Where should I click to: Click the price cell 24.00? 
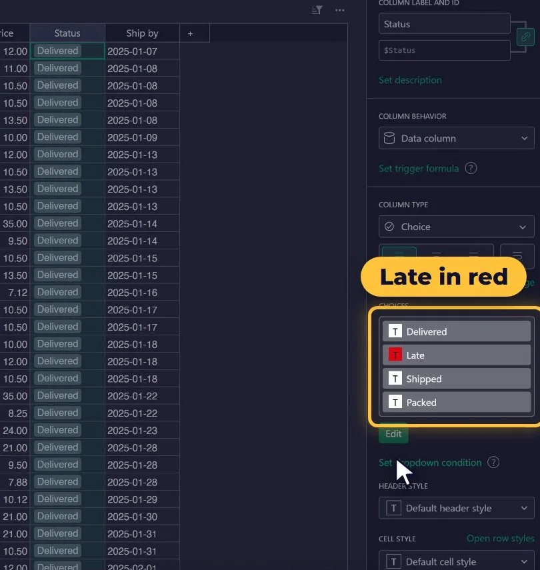coord(15,431)
